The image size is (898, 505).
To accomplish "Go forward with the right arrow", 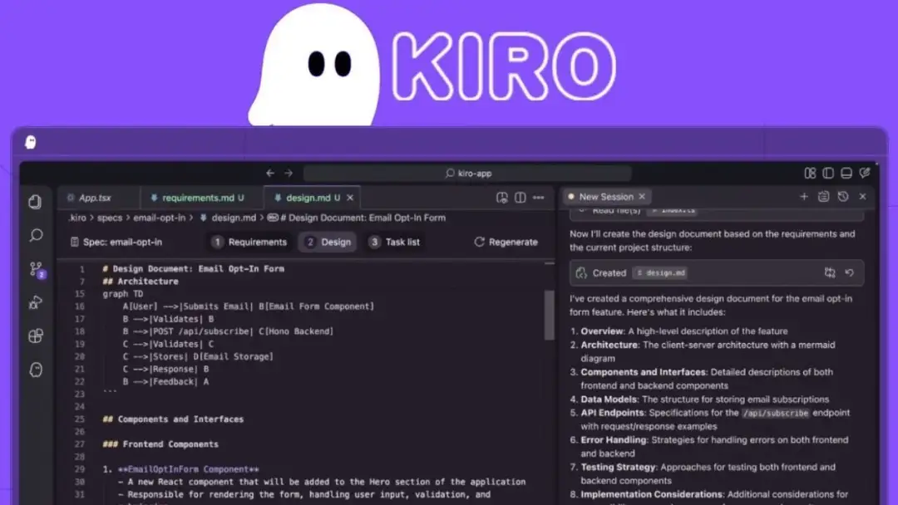I will tap(288, 173).
